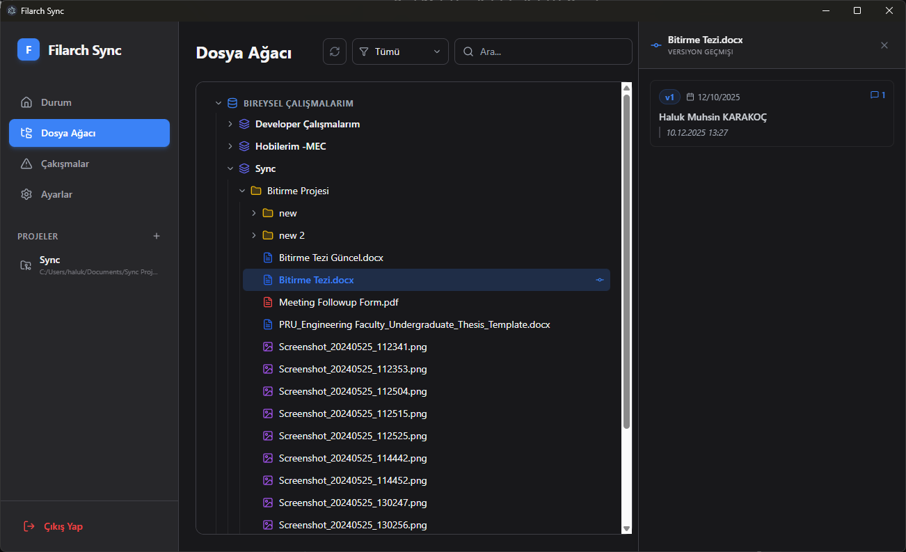Close the version history panel
Screen dimensions: 906x552
pyautogui.click(x=884, y=45)
